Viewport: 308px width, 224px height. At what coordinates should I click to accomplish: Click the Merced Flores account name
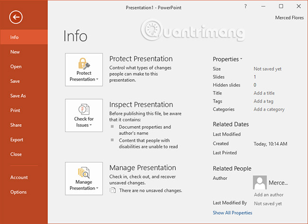click(x=290, y=18)
